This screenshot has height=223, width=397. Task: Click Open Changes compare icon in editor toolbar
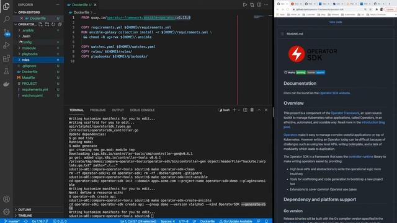click(x=252, y=4)
